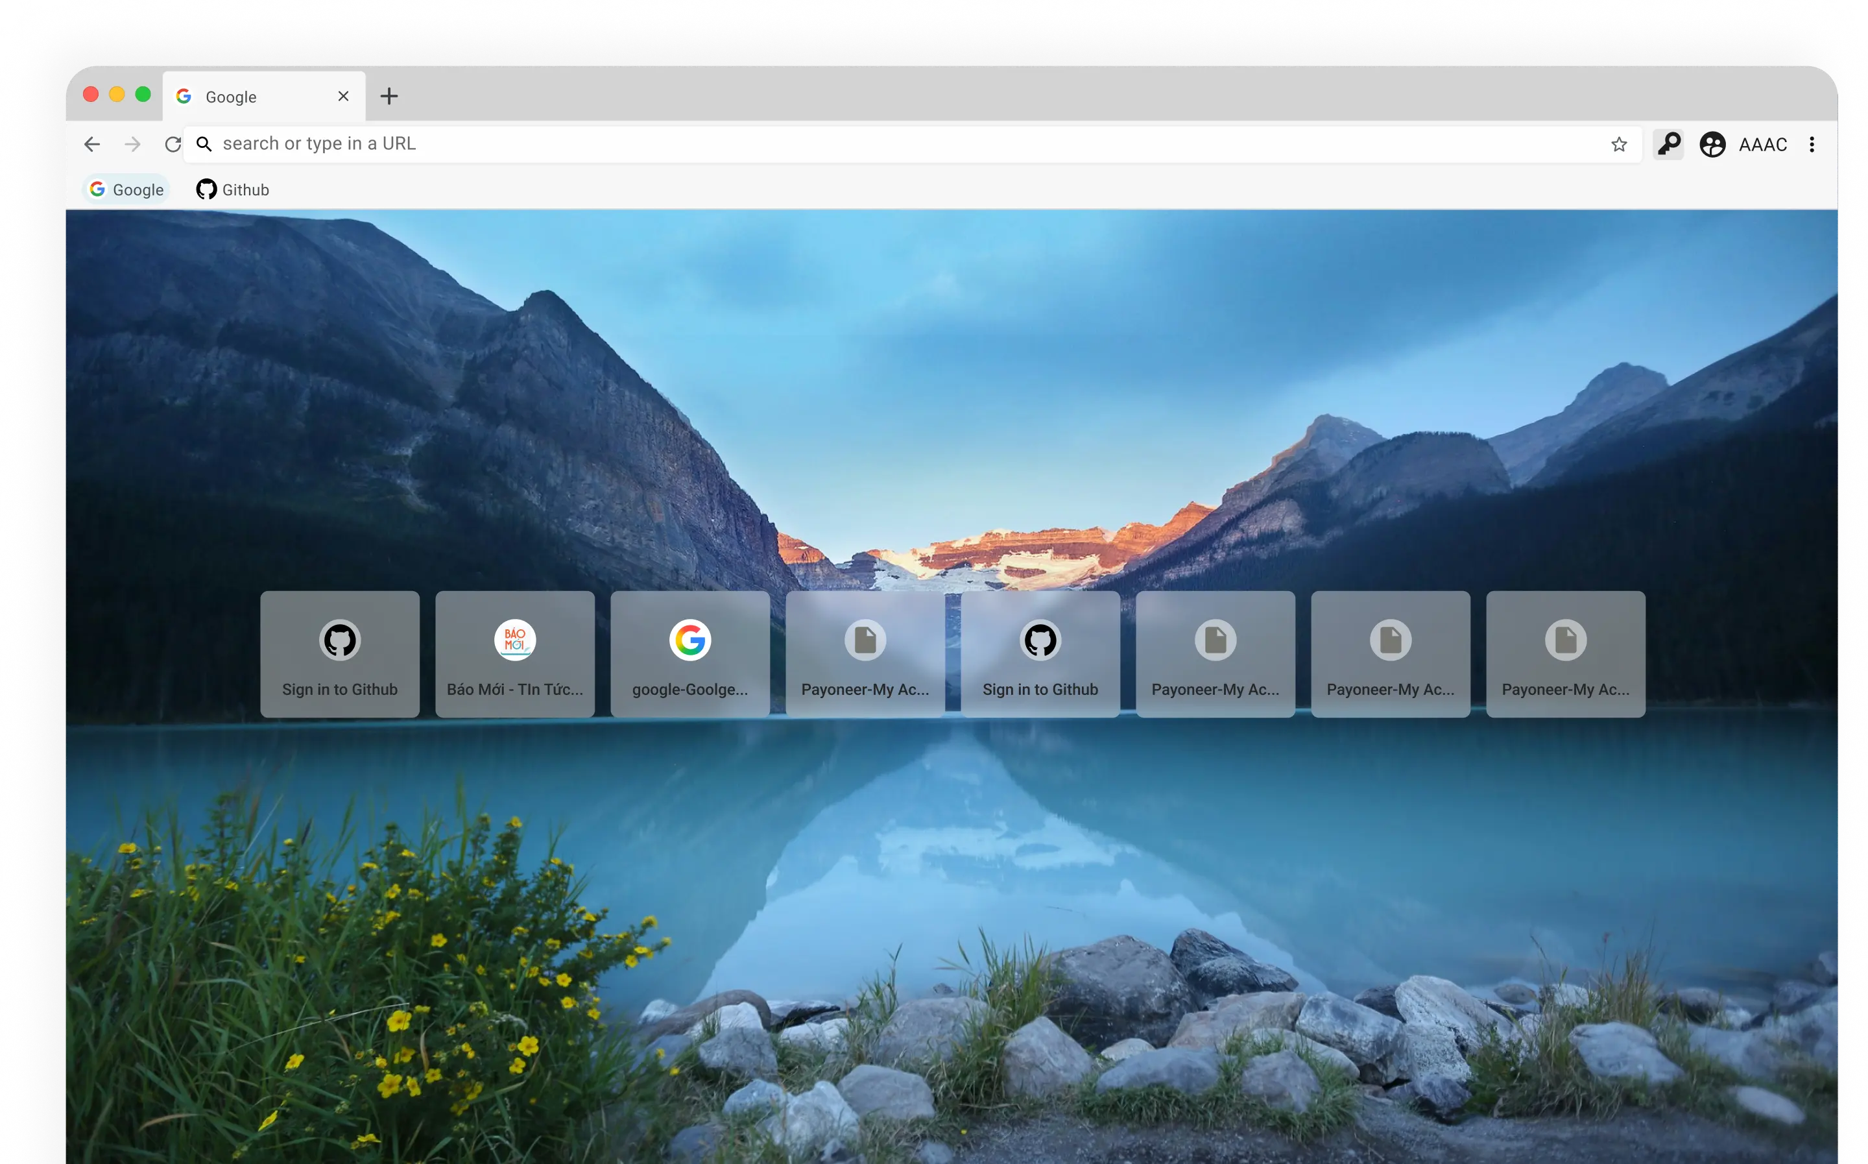Viewport: 1868px width, 1164px height.
Task: Click the forward navigation arrow
Action: (132, 144)
